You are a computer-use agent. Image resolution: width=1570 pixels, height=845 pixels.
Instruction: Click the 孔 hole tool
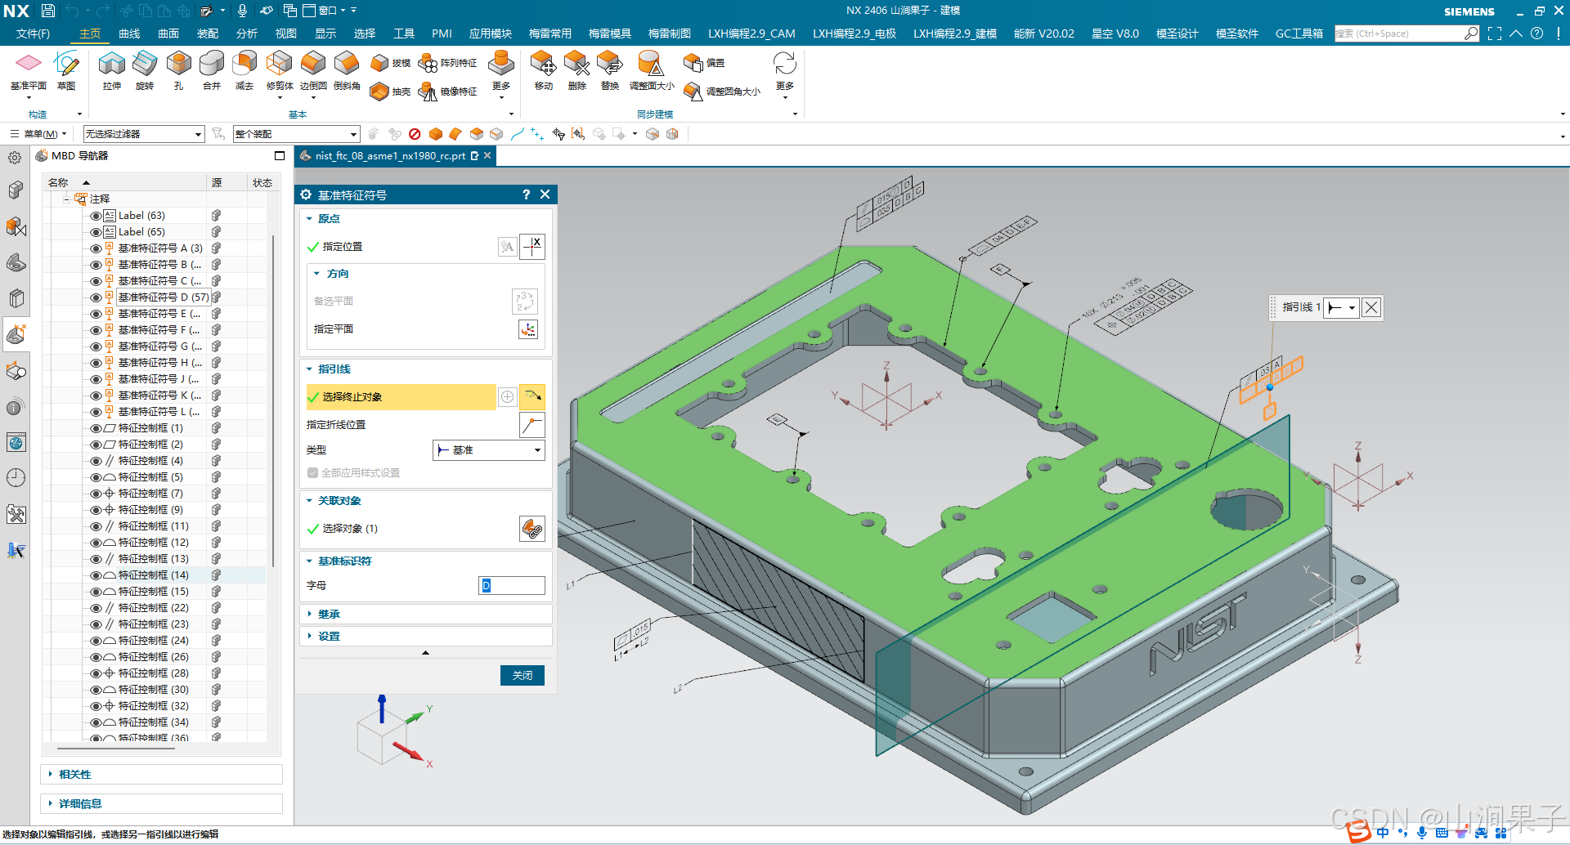tap(178, 70)
